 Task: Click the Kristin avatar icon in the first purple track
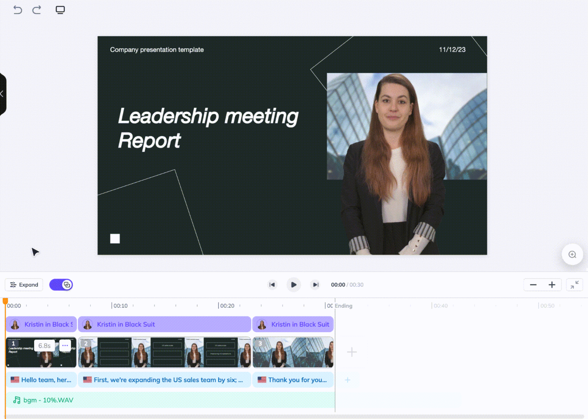(15, 324)
